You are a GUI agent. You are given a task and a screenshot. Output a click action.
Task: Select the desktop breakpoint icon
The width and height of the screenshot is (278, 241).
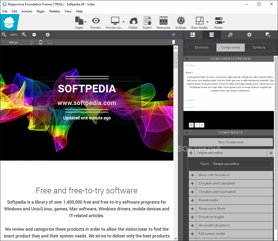[50, 42]
